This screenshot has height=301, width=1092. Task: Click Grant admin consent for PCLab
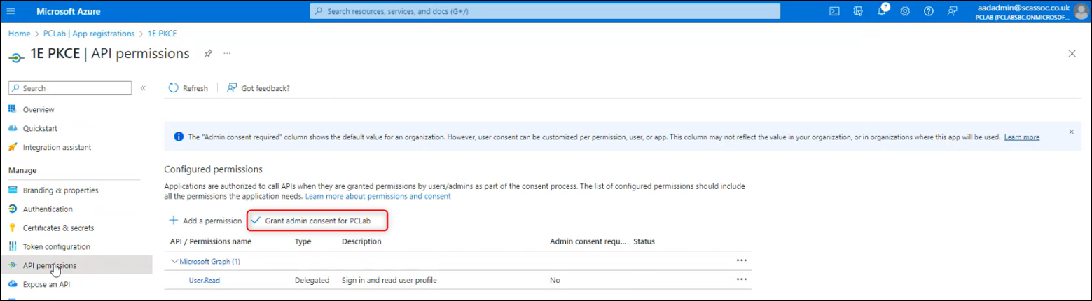(319, 220)
